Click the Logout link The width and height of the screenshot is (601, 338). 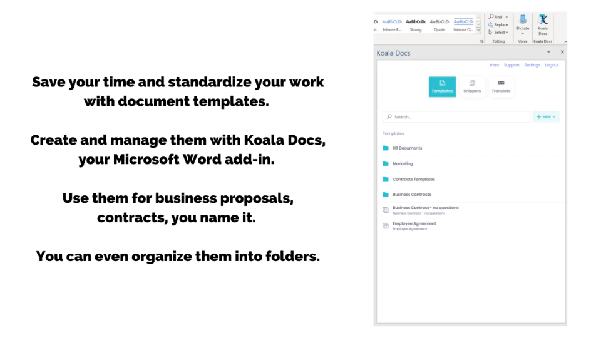click(552, 65)
